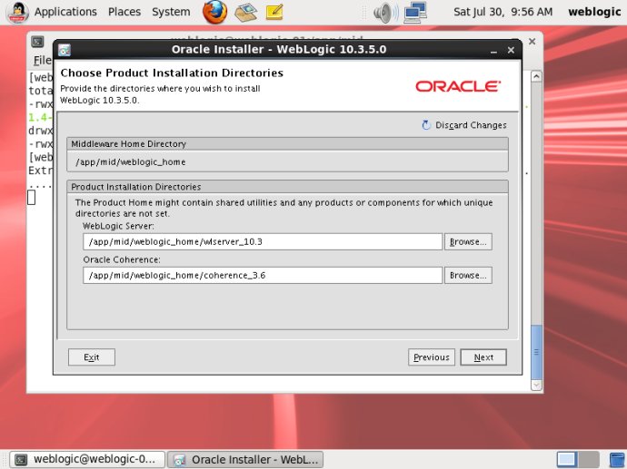Click the Exit button
Screen dimensions: 627x469
(92, 357)
